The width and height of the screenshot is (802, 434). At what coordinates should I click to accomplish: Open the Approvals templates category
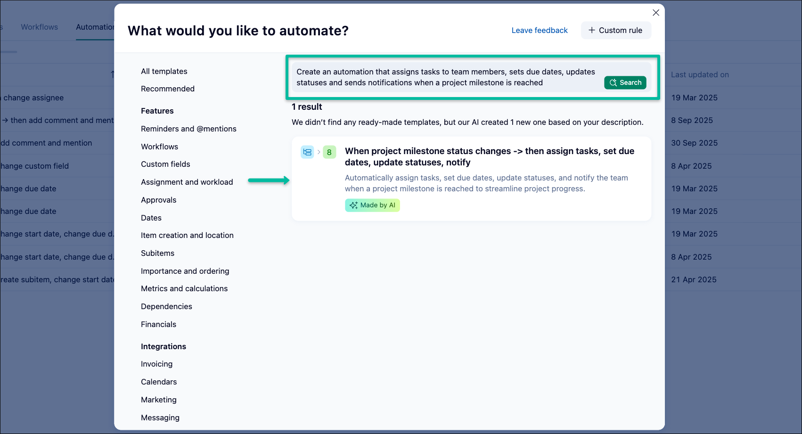[x=158, y=200]
